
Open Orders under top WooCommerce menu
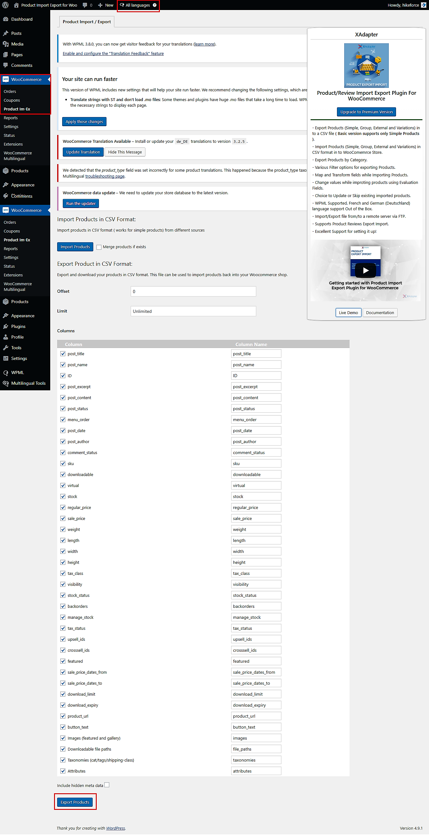(x=10, y=91)
